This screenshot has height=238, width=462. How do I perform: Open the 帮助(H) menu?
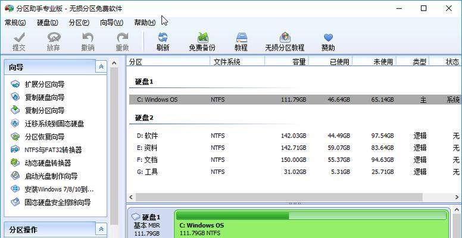[145, 23]
